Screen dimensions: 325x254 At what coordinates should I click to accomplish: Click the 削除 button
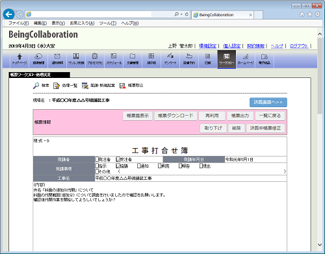pos(237,128)
